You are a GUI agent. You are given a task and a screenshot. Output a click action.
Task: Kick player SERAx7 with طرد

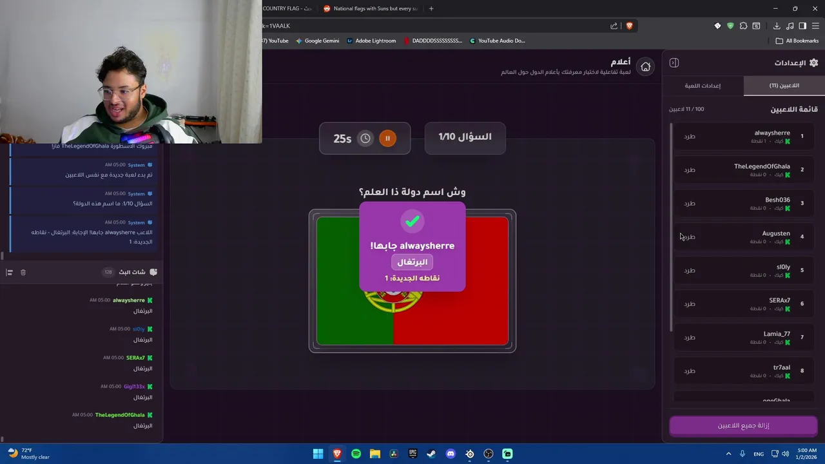(x=689, y=304)
